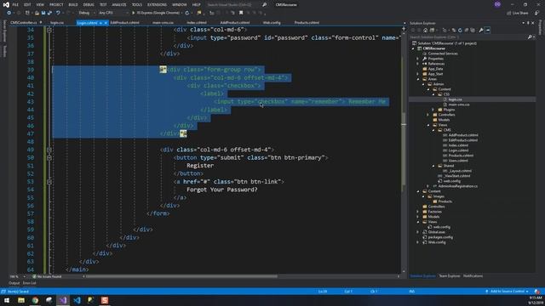Click the vertical editor scrollbar thumb
The height and width of the screenshot is (306, 545).
(404, 149)
